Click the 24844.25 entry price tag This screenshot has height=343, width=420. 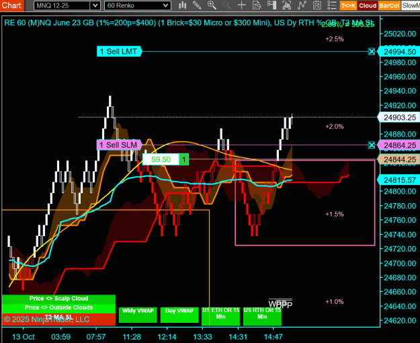pos(398,159)
